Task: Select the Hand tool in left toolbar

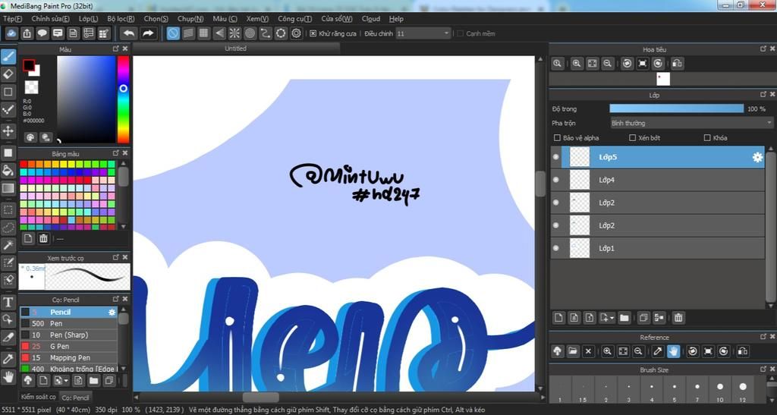Action: tap(8, 377)
